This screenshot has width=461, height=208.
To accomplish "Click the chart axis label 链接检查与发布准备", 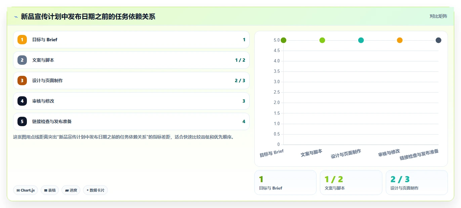I will point(419,154).
